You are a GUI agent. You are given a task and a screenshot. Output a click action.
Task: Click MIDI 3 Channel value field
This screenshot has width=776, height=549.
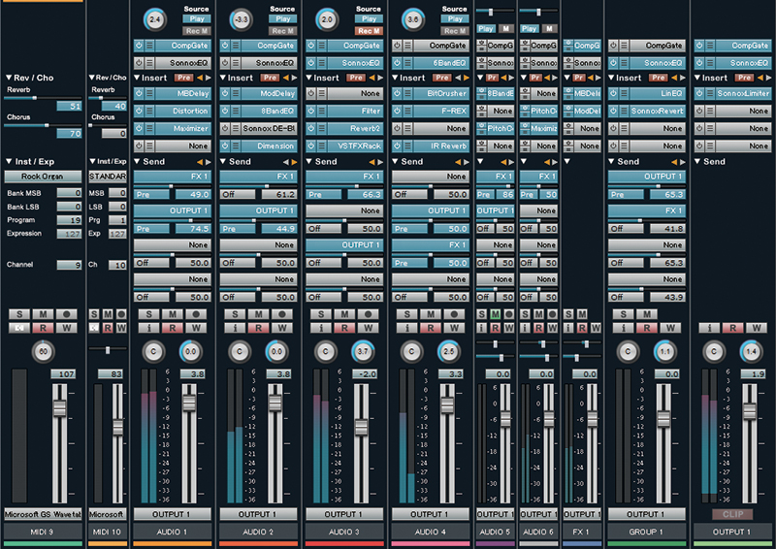pyautogui.click(x=69, y=265)
